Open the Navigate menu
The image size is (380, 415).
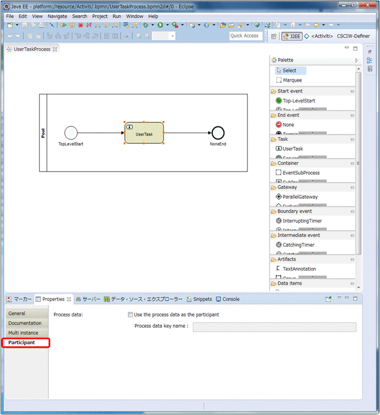pyautogui.click(x=57, y=16)
